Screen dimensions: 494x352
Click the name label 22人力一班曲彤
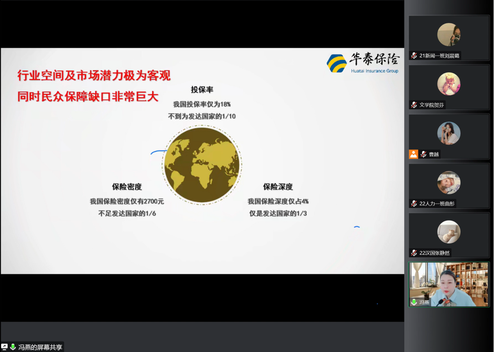(437, 203)
